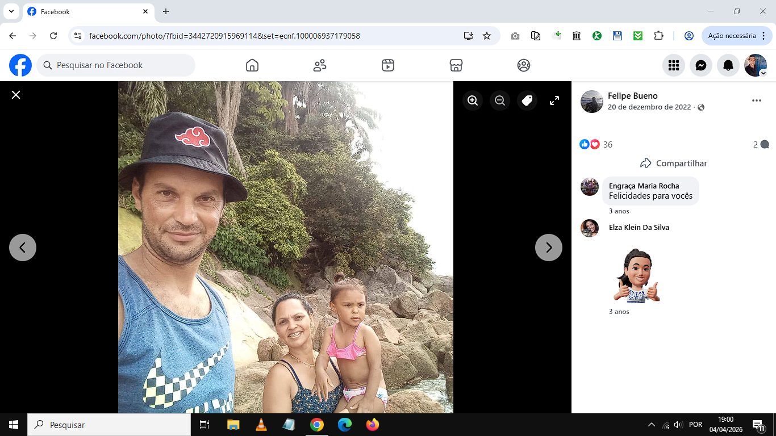This screenshot has width=776, height=436.
Task: Go to previous photo
Action: tap(23, 248)
